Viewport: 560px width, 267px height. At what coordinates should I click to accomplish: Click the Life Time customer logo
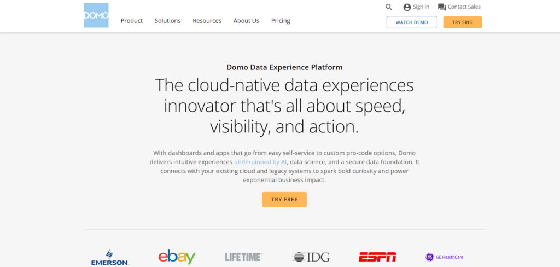243,257
